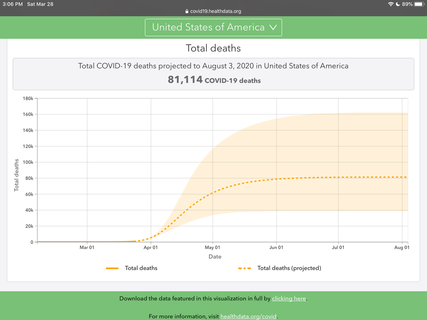
Task: Open the "clicking here" data download link
Action: pos(289,298)
